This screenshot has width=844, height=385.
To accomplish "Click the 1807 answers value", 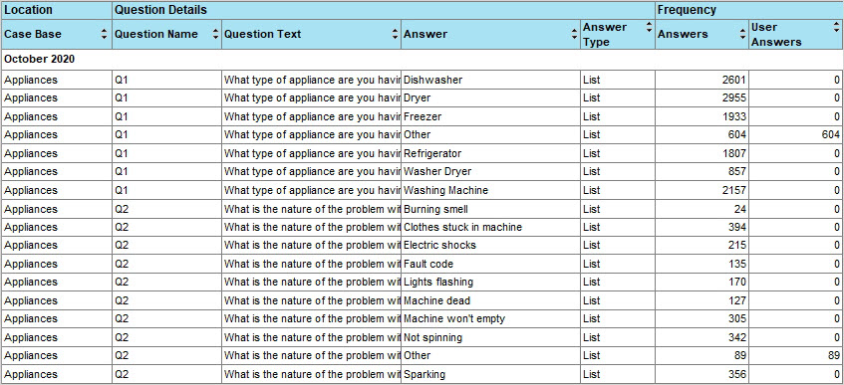I will tap(734, 153).
